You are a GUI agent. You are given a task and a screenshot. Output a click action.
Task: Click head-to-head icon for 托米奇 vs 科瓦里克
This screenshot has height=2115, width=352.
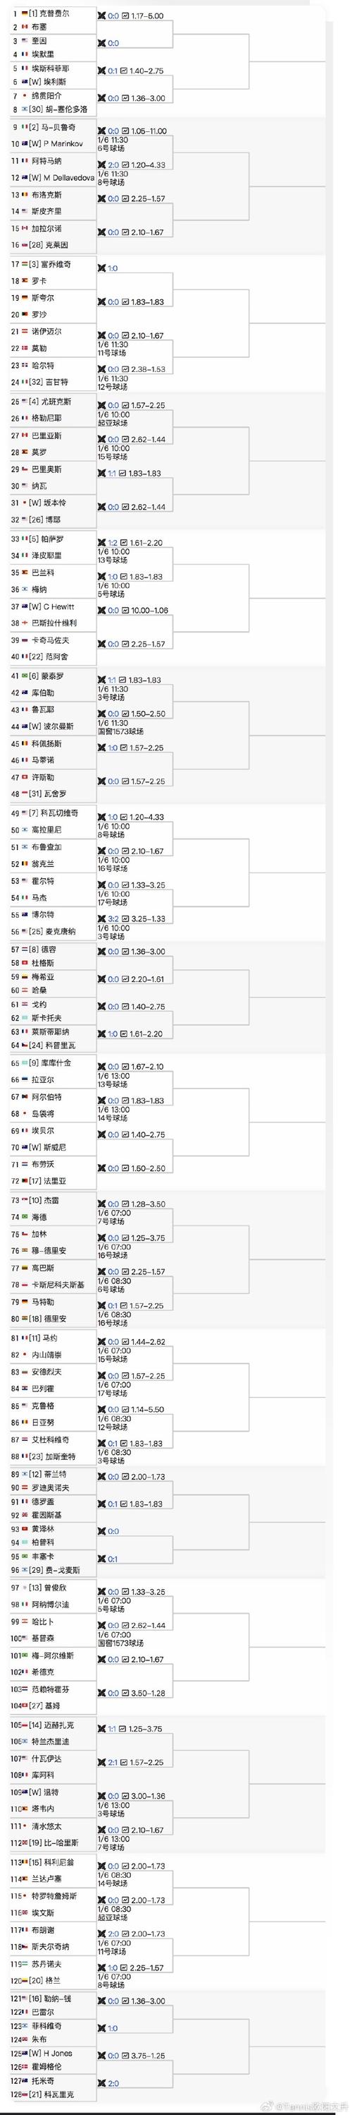[x=101, y=2083]
